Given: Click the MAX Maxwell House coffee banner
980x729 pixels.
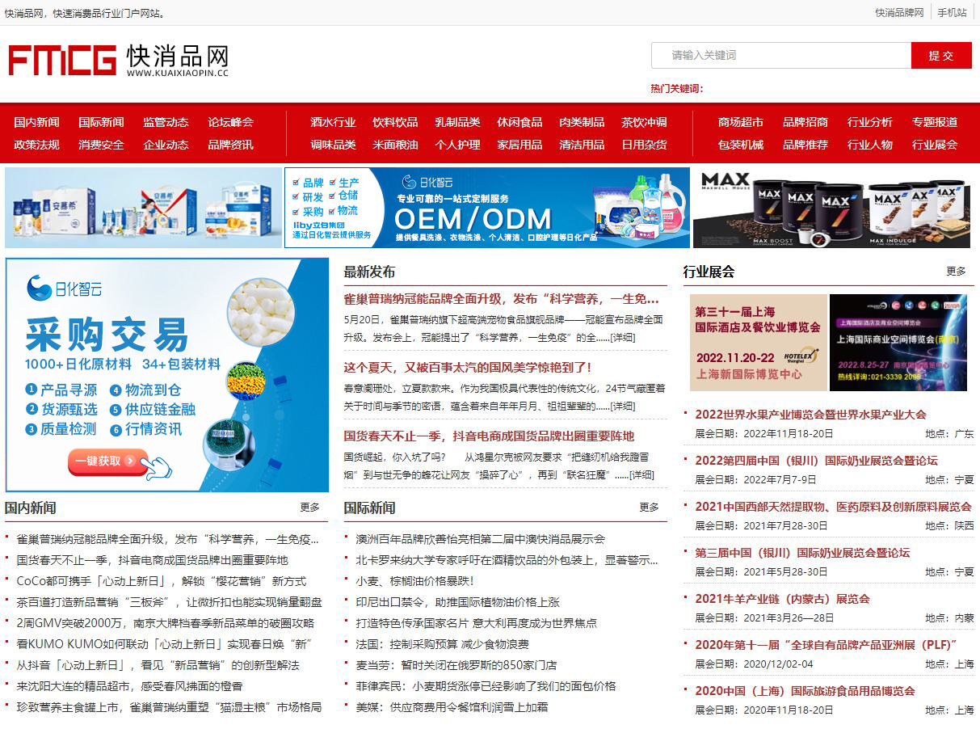Looking at the screenshot, I should (x=831, y=208).
